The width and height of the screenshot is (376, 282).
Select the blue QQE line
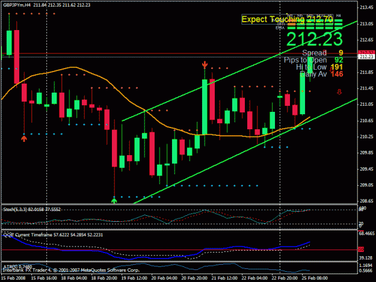coord(156,259)
